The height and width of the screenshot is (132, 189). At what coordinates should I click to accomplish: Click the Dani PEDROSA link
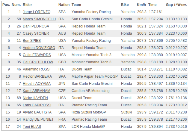pyautogui.click(x=36, y=26)
